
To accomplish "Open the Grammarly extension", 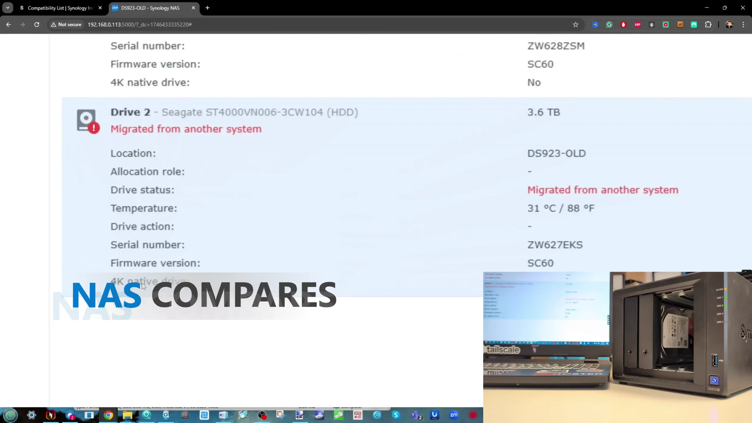I will click(609, 25).
